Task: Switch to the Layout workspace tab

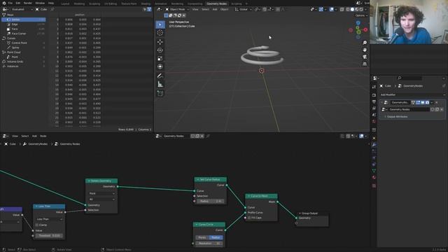Action: tap(65, 3)
